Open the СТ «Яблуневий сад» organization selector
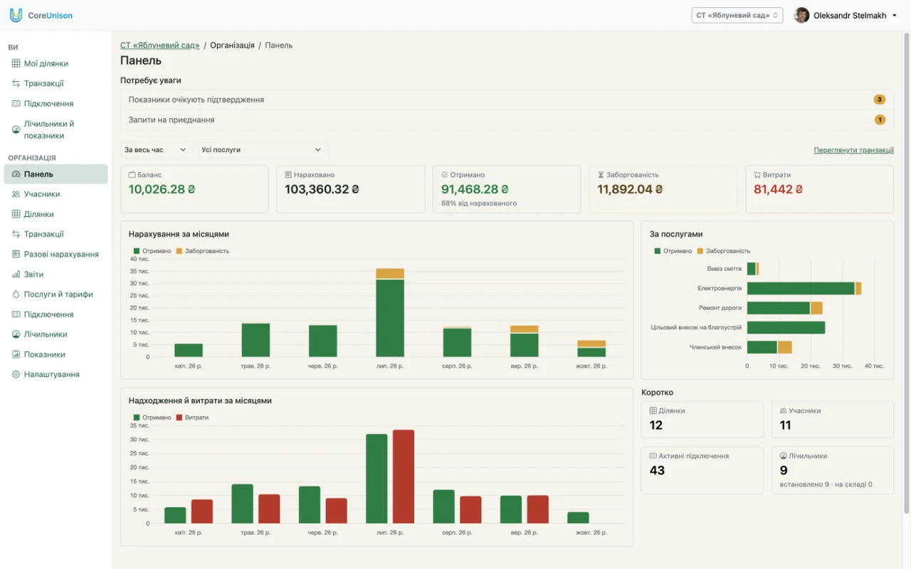911x569 pixels. [x=737, y=15]
